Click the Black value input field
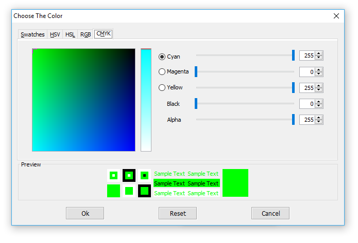Viewport: 358px width, 243px height. tap(307, 104)
